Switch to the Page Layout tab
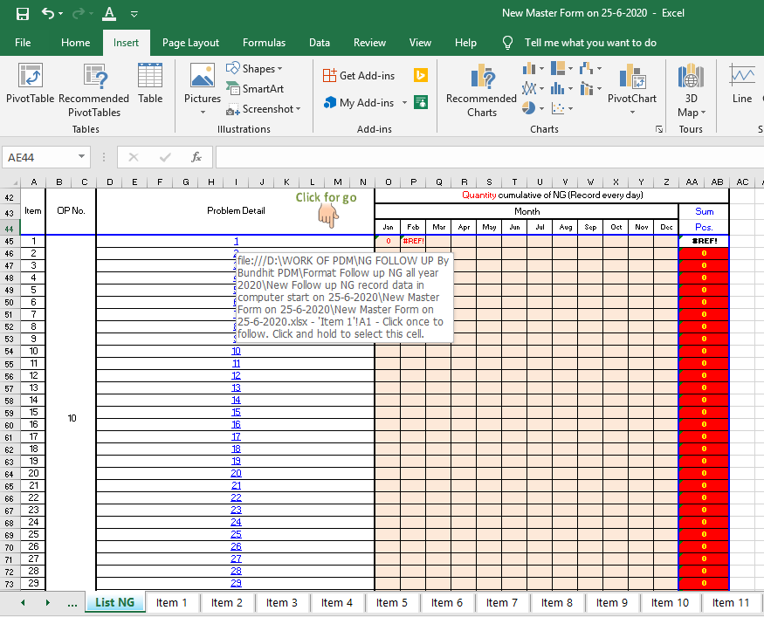The width and height of the screenshot is (764, 617). pos(190,43)
